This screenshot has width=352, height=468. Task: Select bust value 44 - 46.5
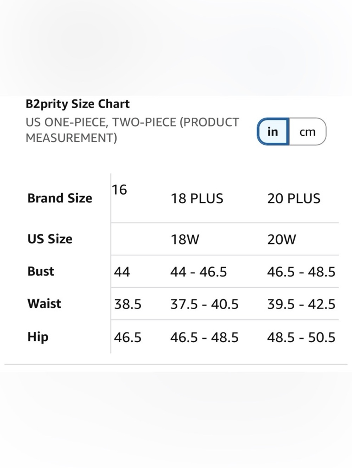(199, 272)
